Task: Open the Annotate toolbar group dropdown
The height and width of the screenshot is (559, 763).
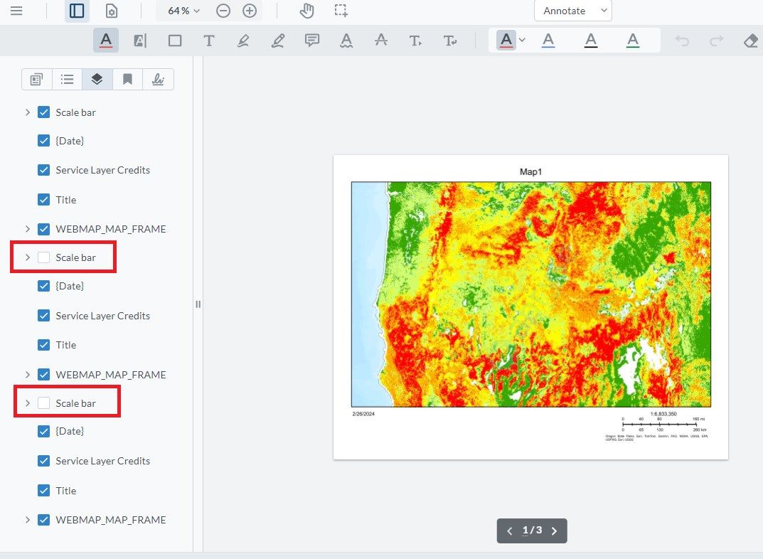Action: point(572,11)
